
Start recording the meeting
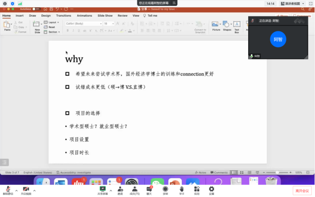tap(165, 190)
